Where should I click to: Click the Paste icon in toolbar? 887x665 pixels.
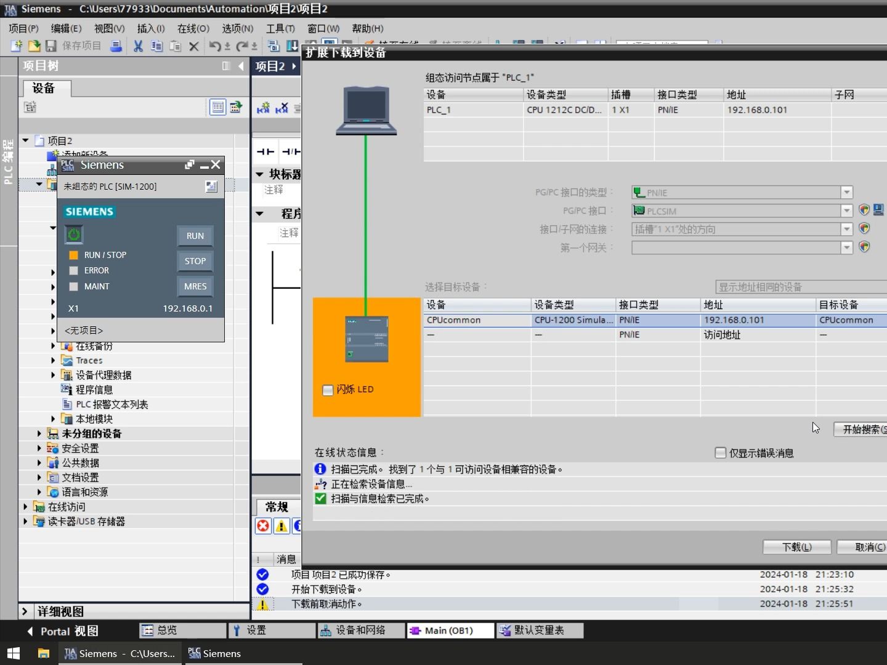point(175,46)
